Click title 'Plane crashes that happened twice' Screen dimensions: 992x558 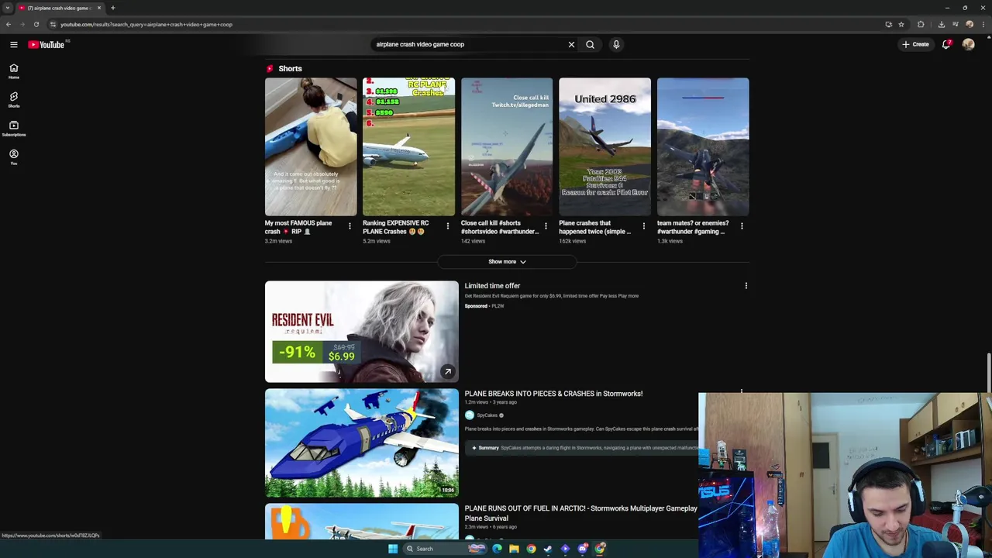pyautogui.click(x=594, y=227)
